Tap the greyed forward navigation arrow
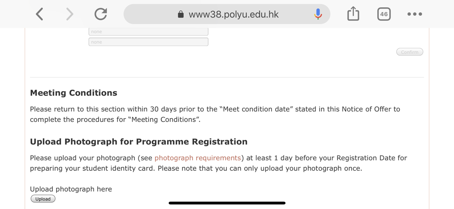The width and height of the screenshot is (454, 209). (70, 14)
